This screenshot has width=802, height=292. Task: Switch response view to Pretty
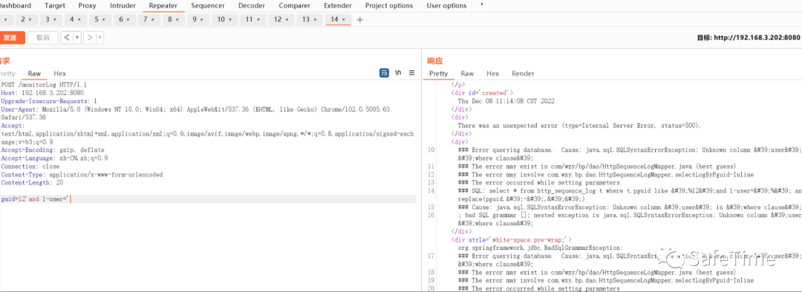(438, 73)
